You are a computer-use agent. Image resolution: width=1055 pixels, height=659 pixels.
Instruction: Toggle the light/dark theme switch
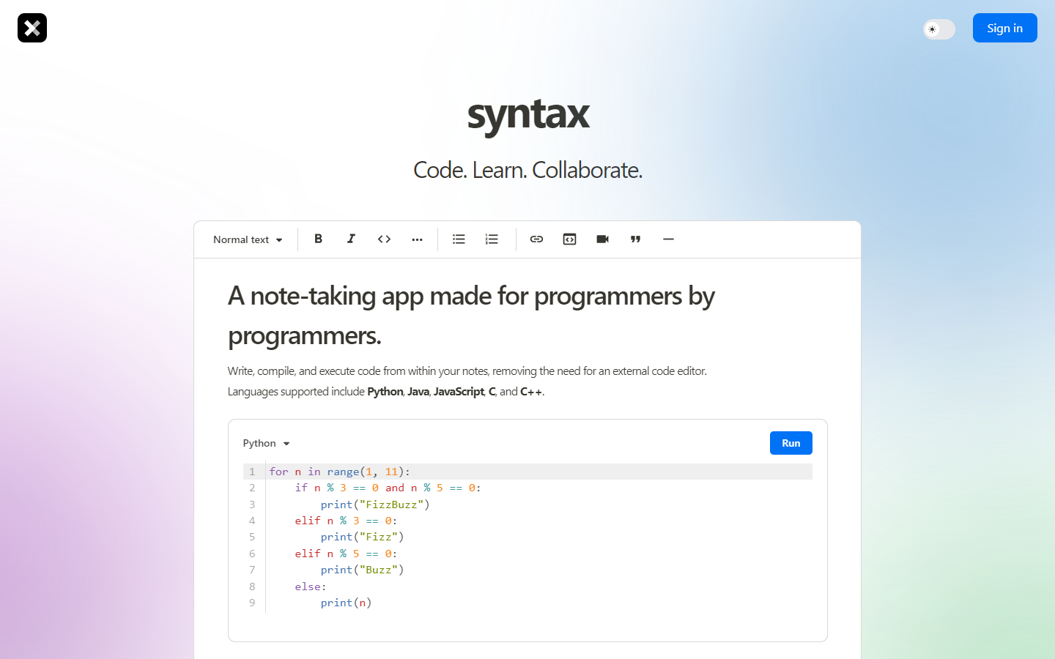939,29
